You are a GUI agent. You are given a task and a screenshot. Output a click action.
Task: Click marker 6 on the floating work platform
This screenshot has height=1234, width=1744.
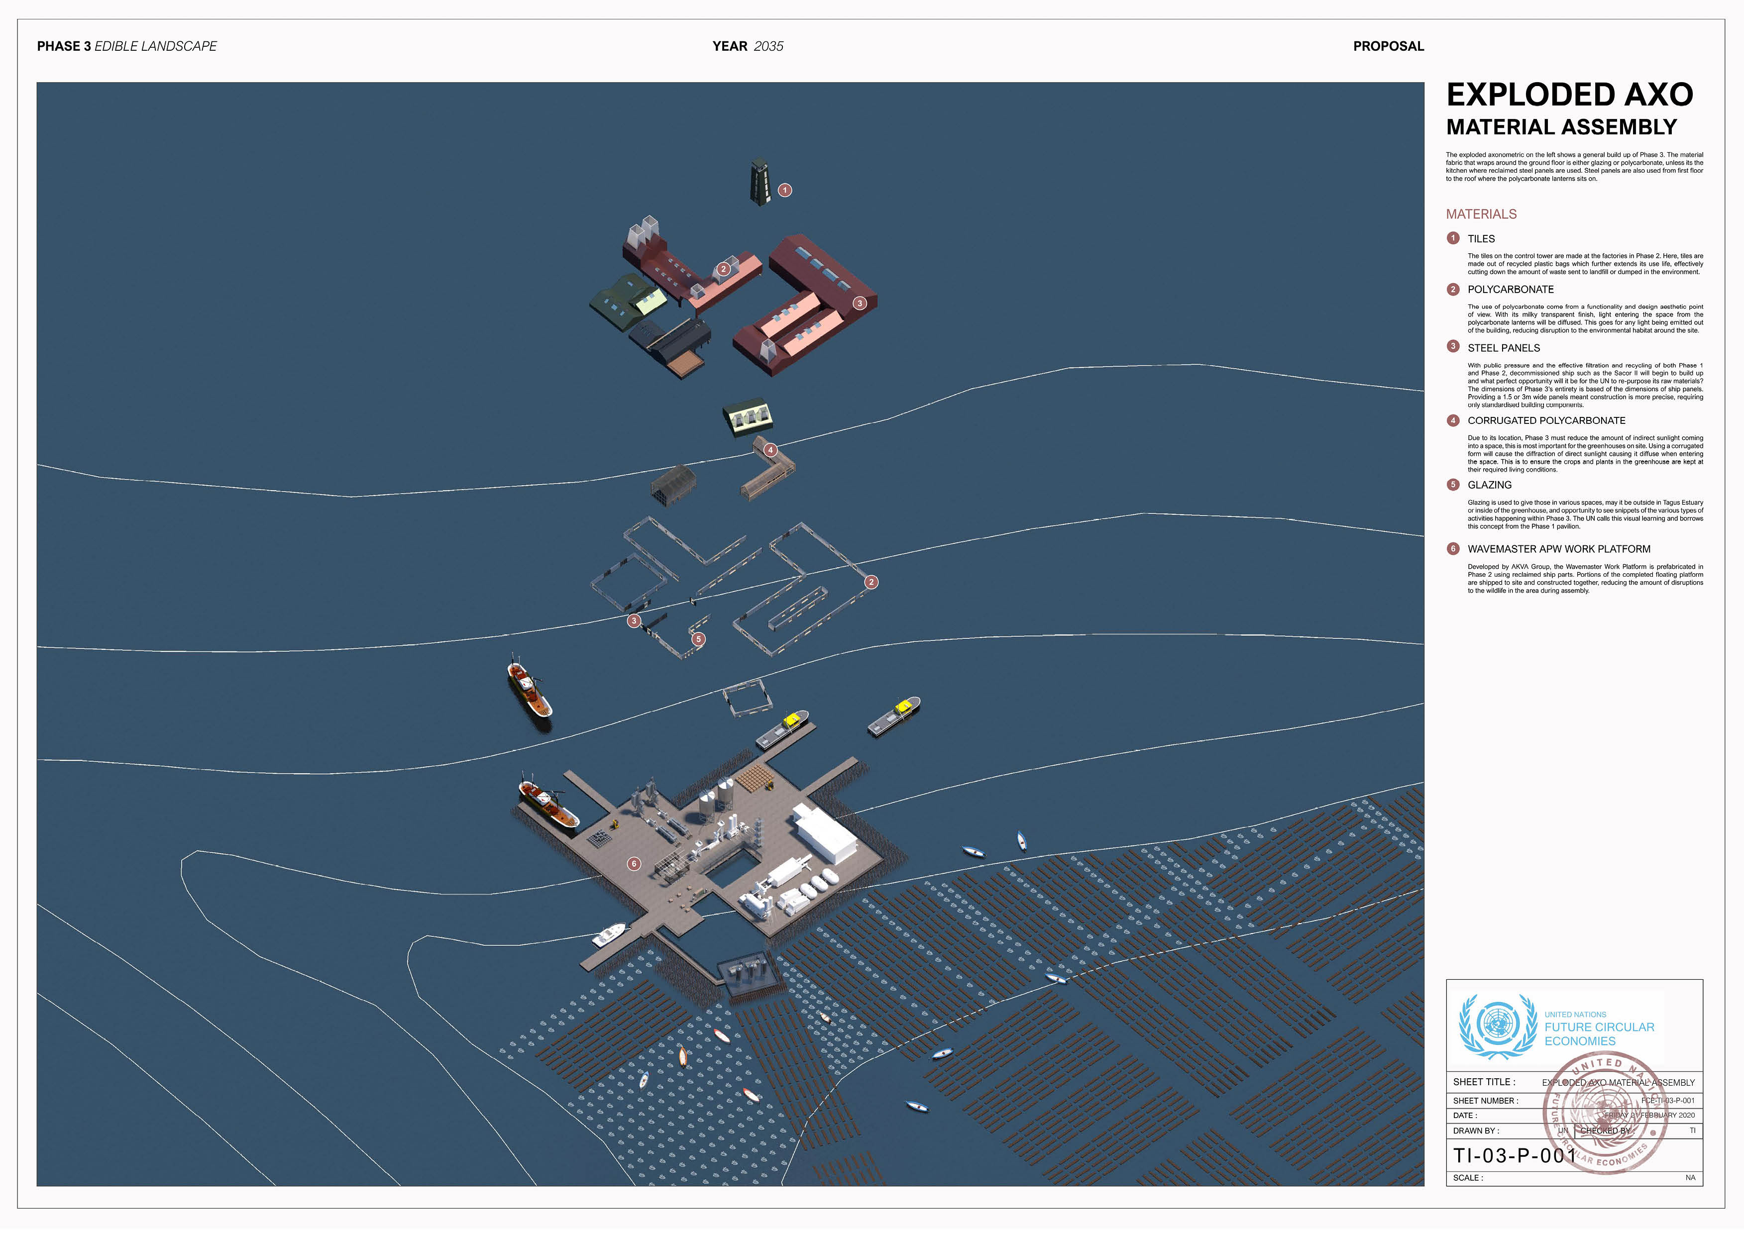[x=634, y=864]
